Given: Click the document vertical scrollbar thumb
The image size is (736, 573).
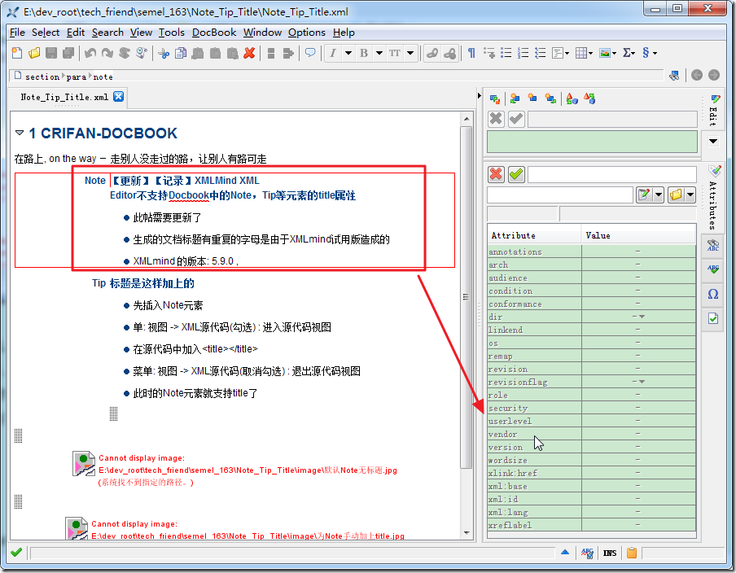Looking at the screenshot, I should 466,297.
